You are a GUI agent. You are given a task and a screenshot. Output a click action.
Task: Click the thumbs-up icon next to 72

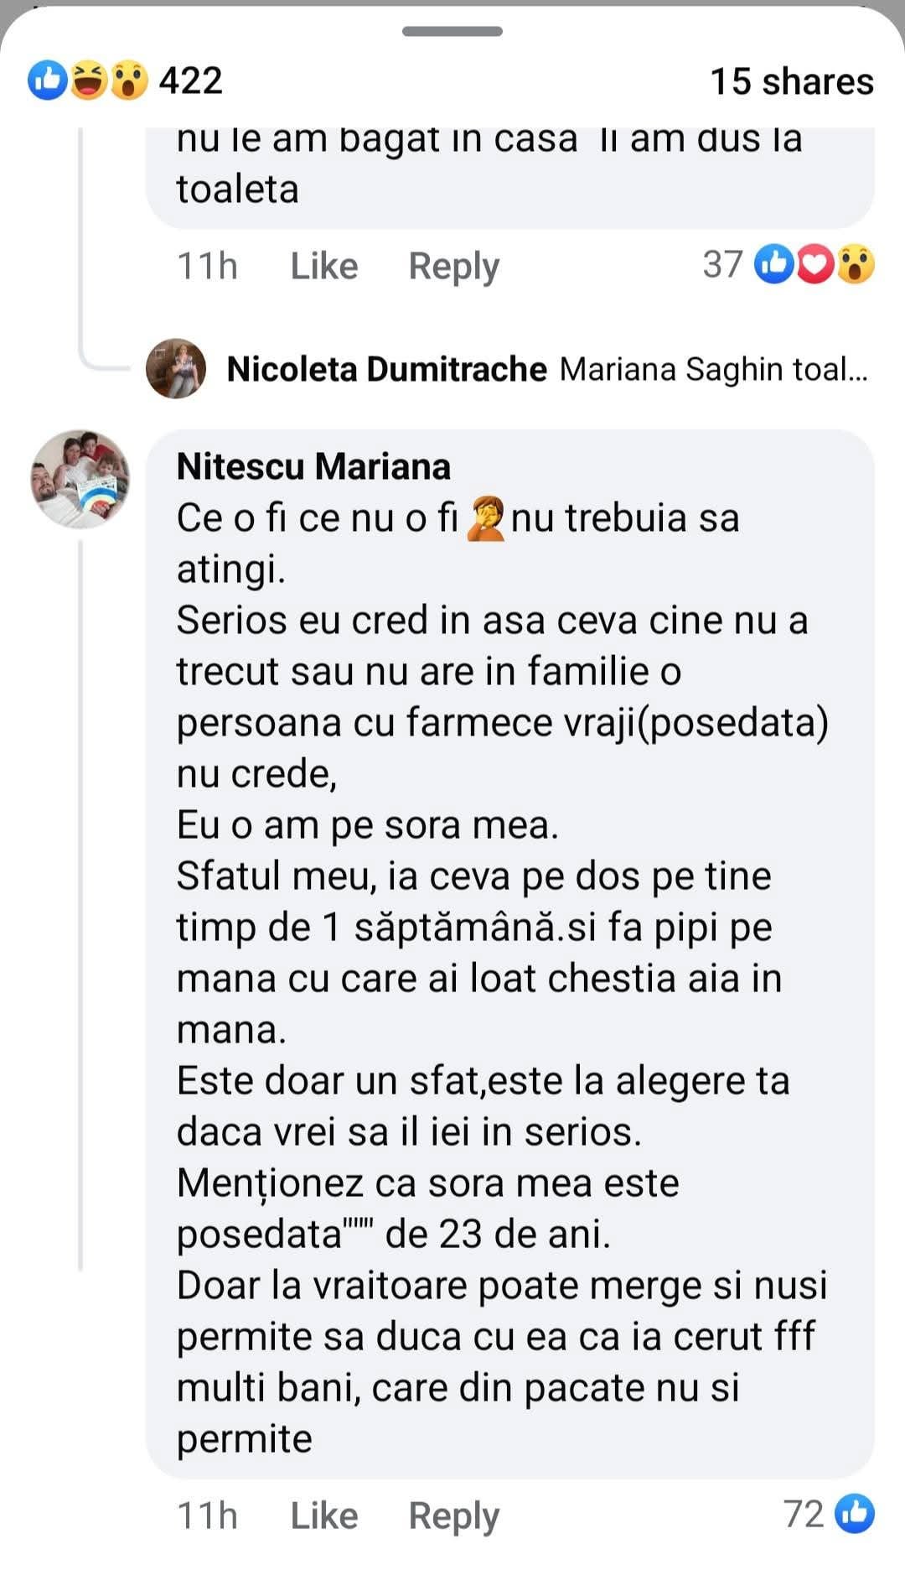855,1514
